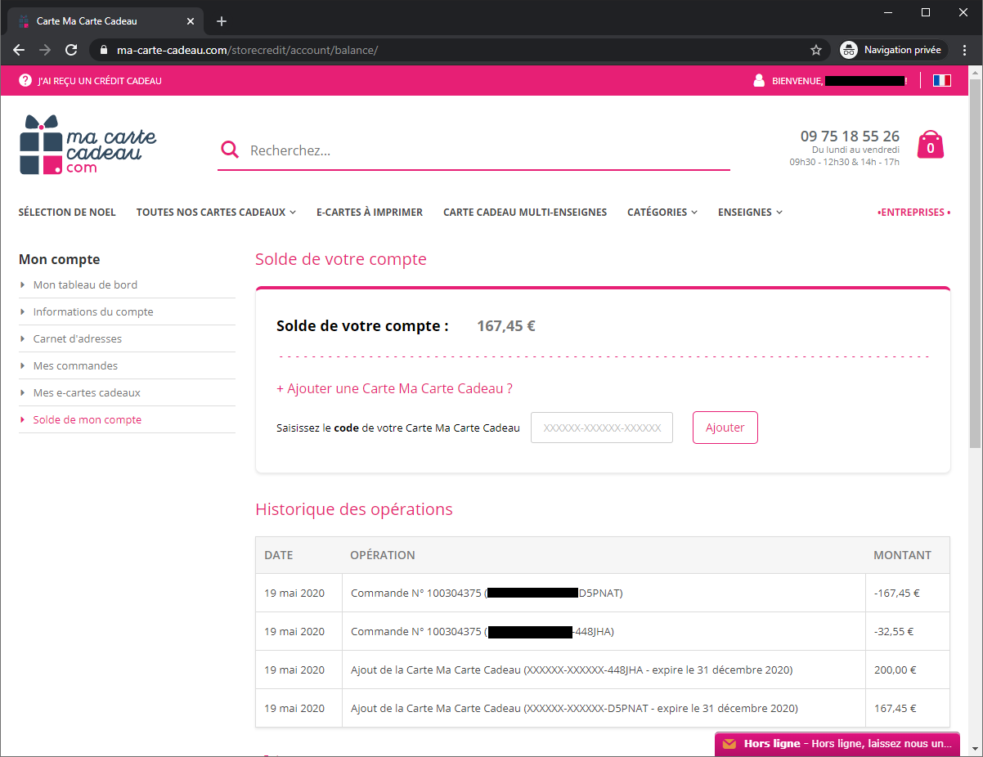Open Mes commandes
The height and width of the screenshot is (757, 983).
click(75, 365)
